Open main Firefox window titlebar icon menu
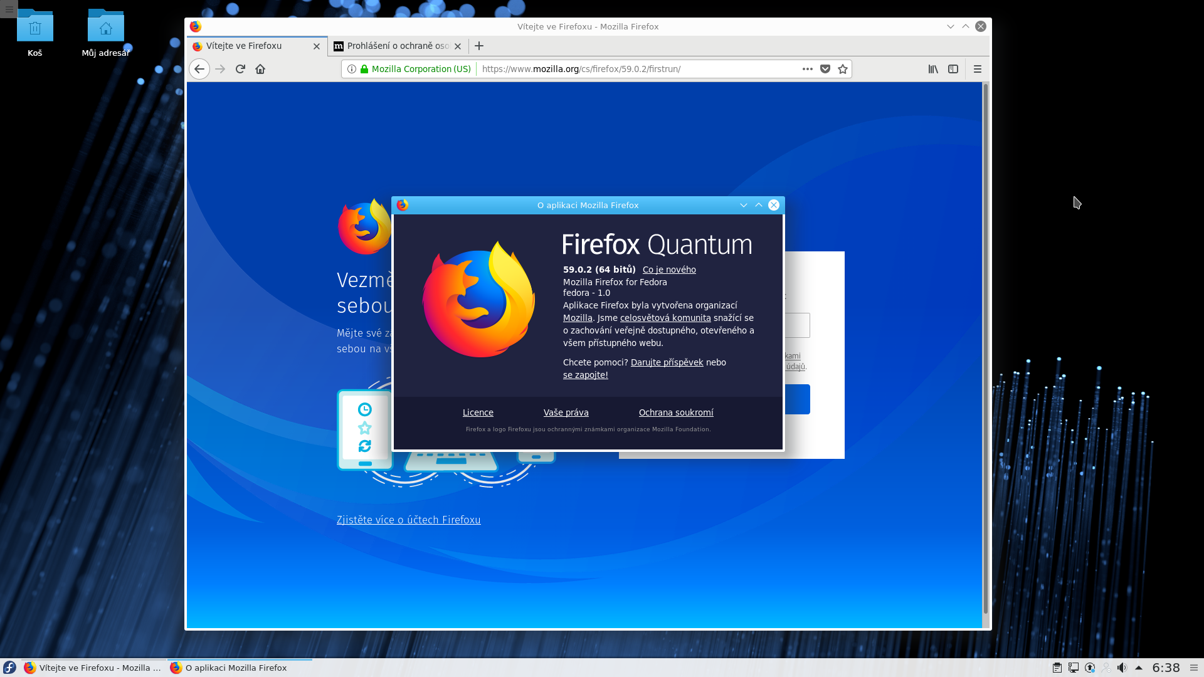 click(196, 26)
